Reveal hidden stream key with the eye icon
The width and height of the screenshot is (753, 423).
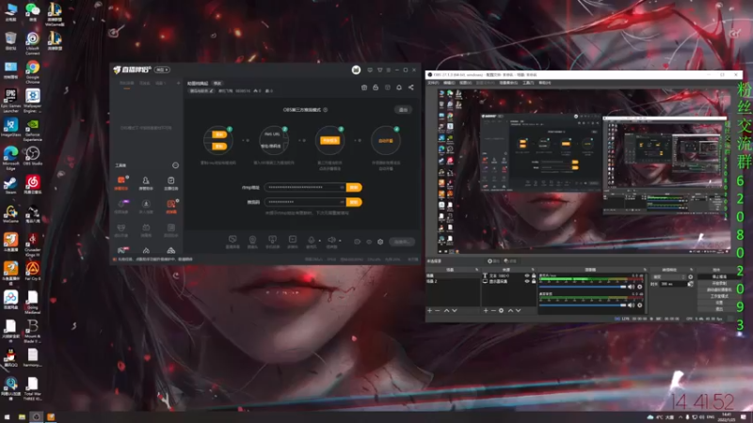tap(342, 202)
